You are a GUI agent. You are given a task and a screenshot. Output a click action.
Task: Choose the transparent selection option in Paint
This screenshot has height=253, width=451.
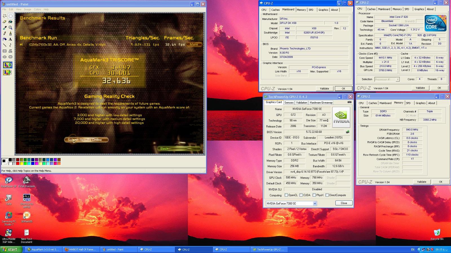pyautogui.click(x=7, y=72)
